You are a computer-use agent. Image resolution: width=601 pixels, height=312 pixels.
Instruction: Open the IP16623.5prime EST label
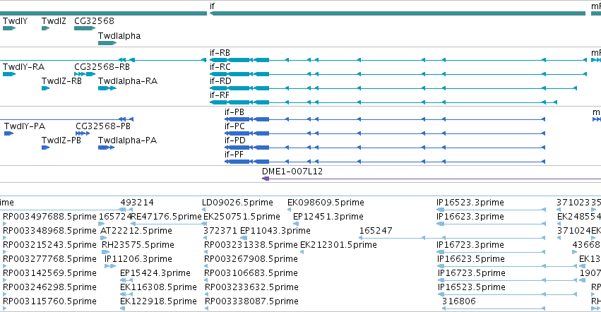471,259
